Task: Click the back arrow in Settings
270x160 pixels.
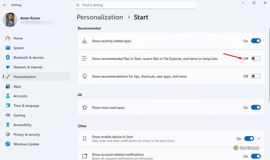Action: (x=5, y=5)
